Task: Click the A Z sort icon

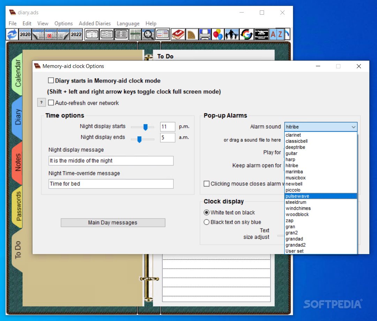Action: (277, 35)
